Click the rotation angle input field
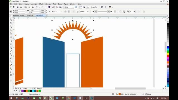 [57, 12]
